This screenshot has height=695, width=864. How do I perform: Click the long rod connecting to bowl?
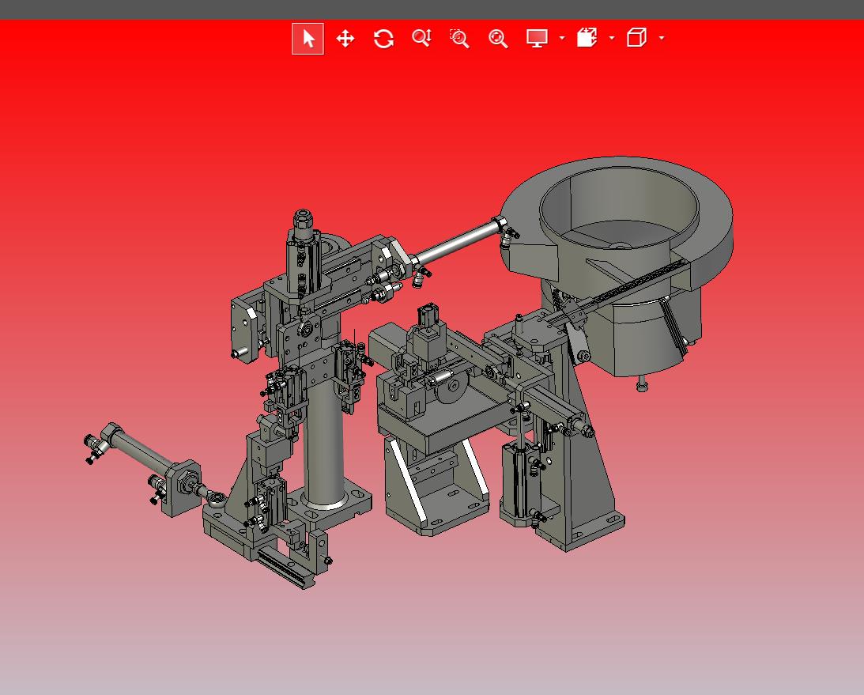coord(455,244)
